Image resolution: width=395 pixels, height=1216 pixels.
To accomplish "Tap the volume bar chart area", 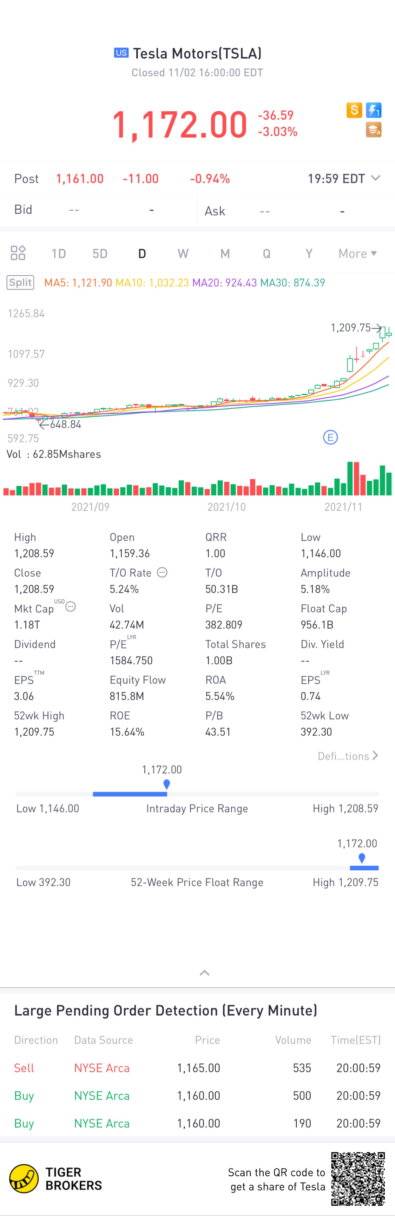I will click(197, 479).
